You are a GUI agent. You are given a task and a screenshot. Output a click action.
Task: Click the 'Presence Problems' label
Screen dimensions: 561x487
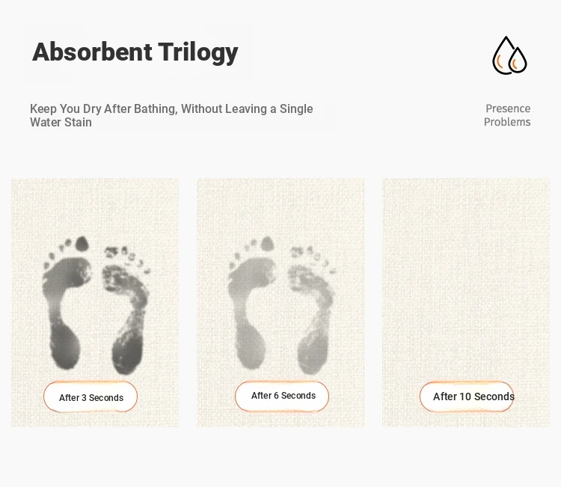pos(507,115)
